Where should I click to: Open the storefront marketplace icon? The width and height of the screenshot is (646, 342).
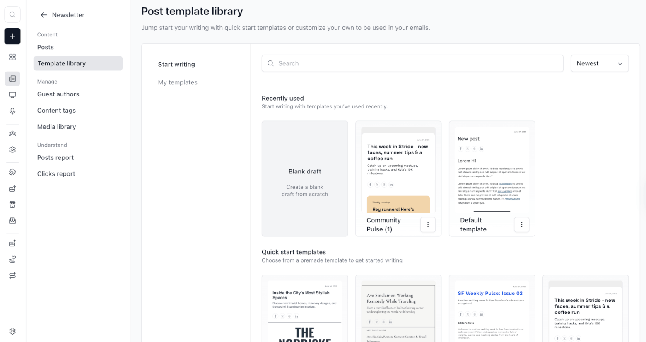[12, 205]
